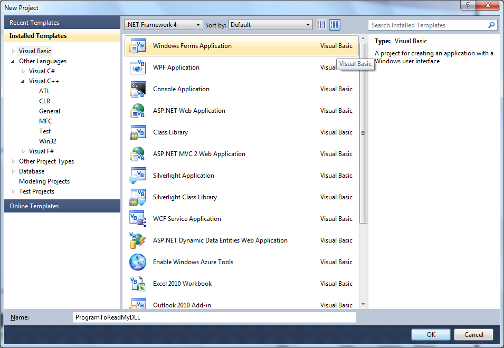Screen dimensions: 504x348
Task: Select Other Project Types in the tree
Action: pyautogui.click(x=46, y=161)
